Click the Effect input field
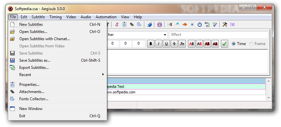Screen dimensions: 281x127 [219, 35]
